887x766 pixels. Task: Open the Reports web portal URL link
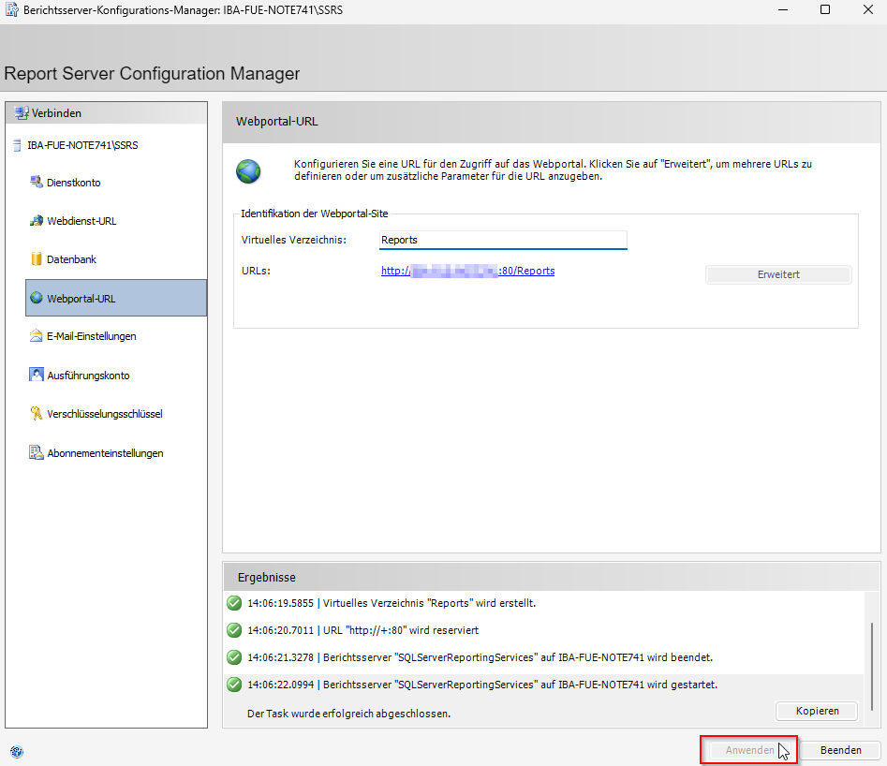467,271
